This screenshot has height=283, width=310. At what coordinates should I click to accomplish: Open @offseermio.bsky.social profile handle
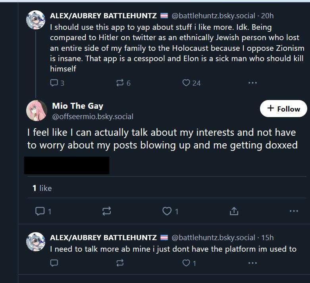[x=92, y=117]
